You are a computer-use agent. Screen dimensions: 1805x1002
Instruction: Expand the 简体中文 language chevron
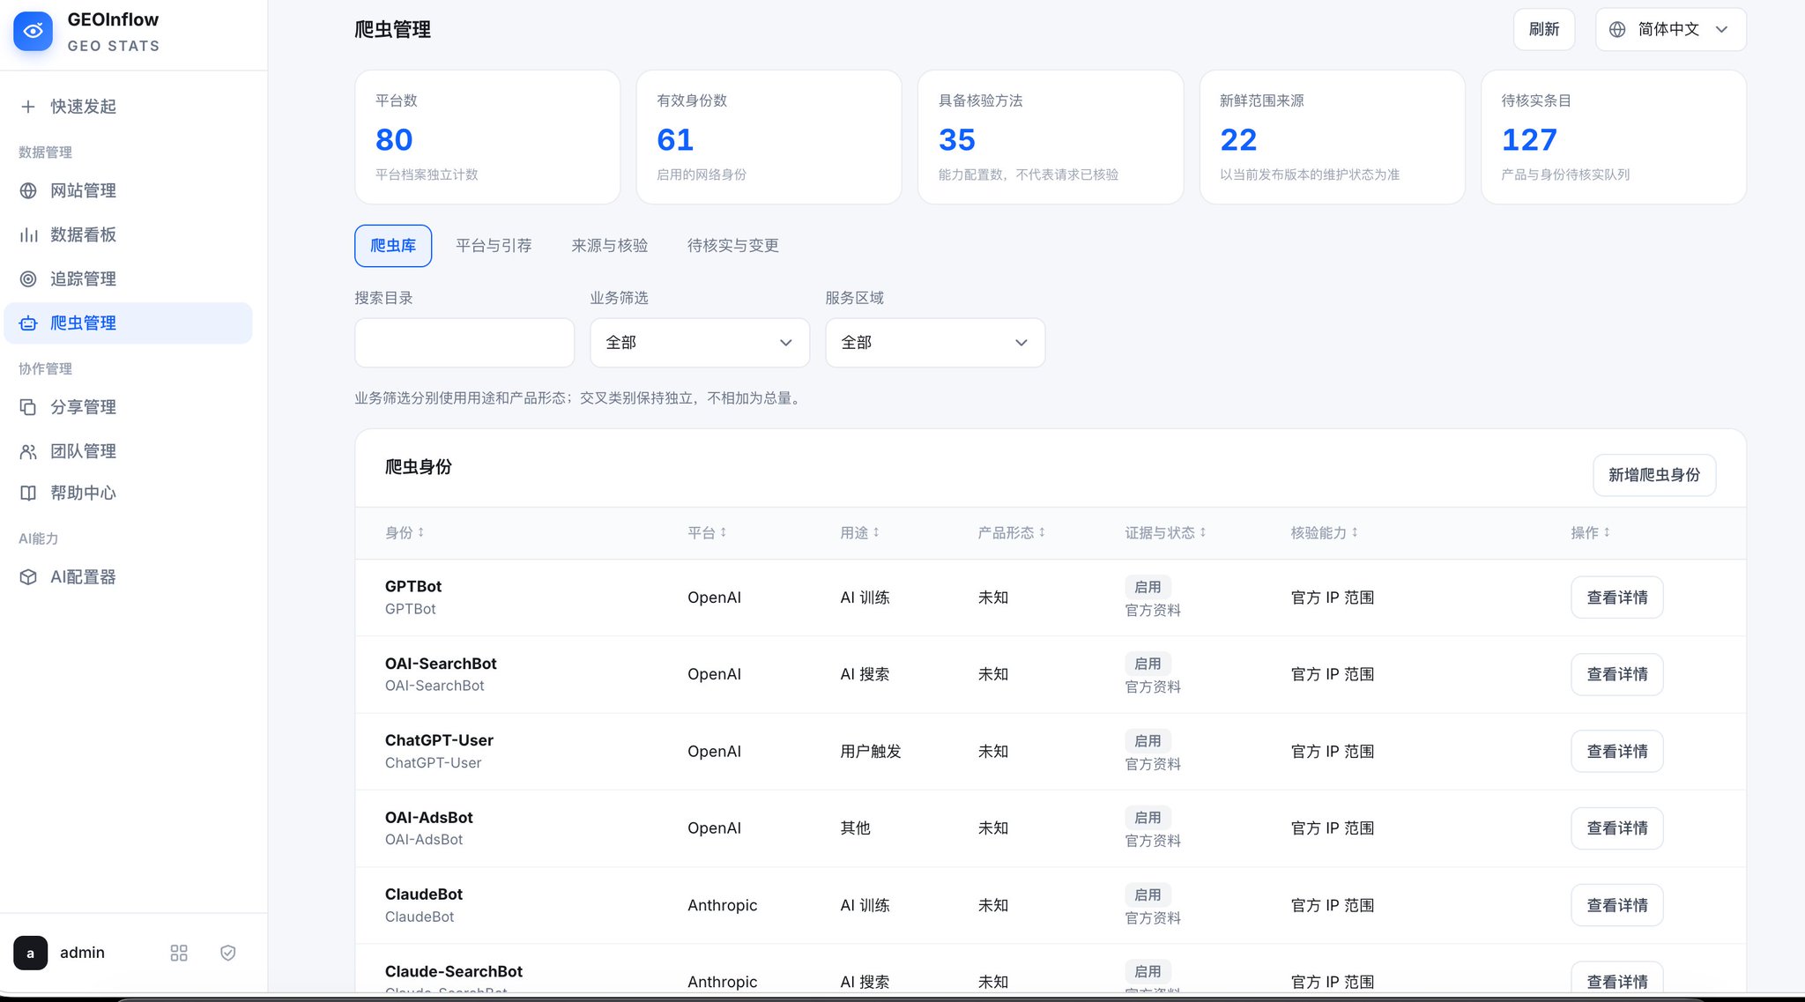click(1721, 29)
